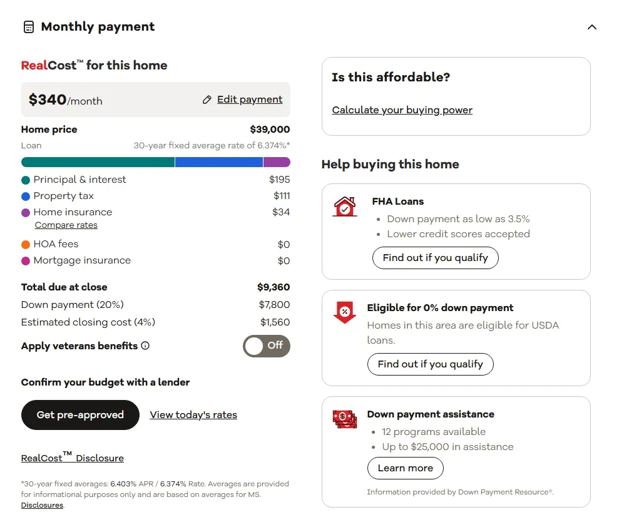Click Find out if you qualify under FHA Loans
619x517 pixels.
[436, 258]
